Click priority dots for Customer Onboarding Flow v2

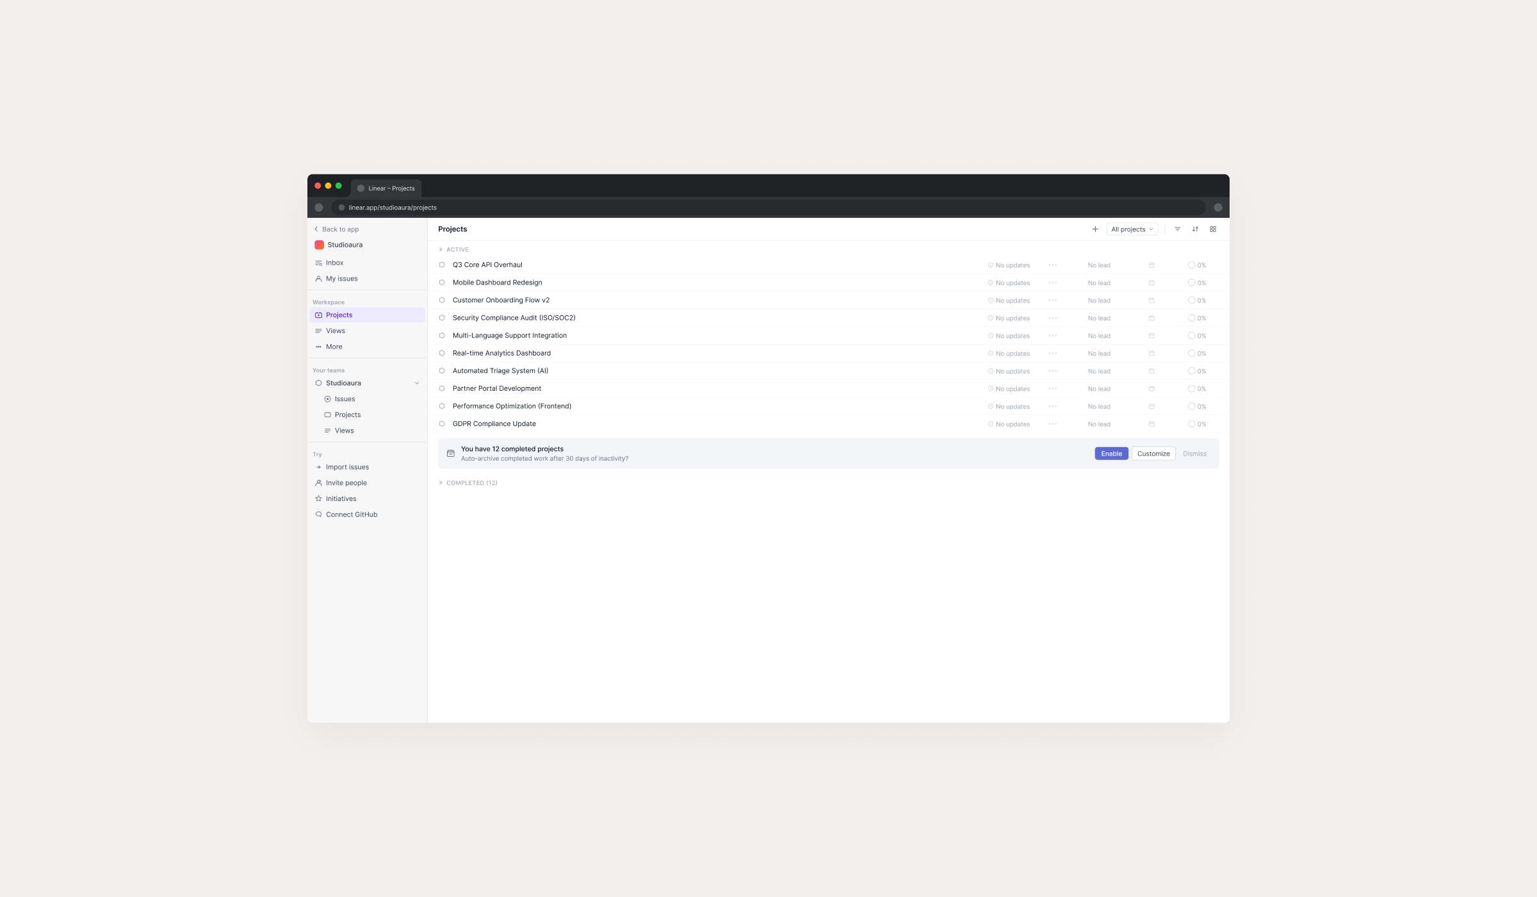pos(1053,300)
